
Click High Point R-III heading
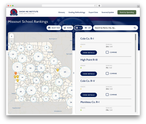click(x=89, y=60)
